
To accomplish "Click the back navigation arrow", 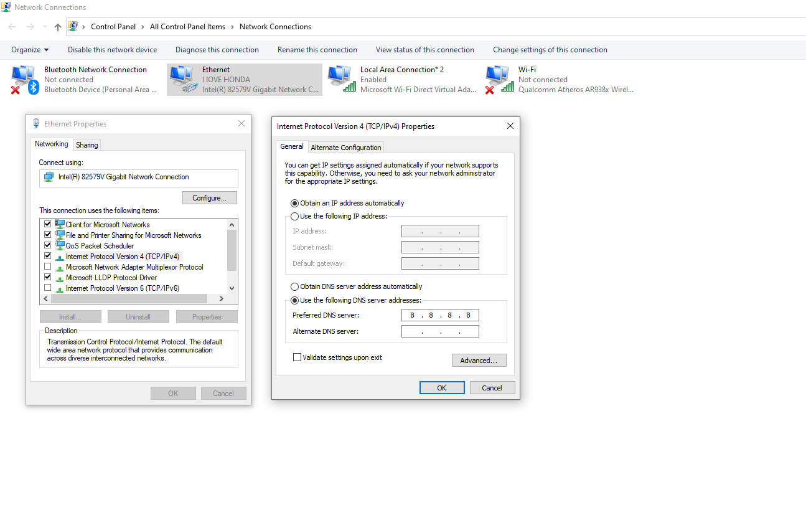I will coord(12,27).
